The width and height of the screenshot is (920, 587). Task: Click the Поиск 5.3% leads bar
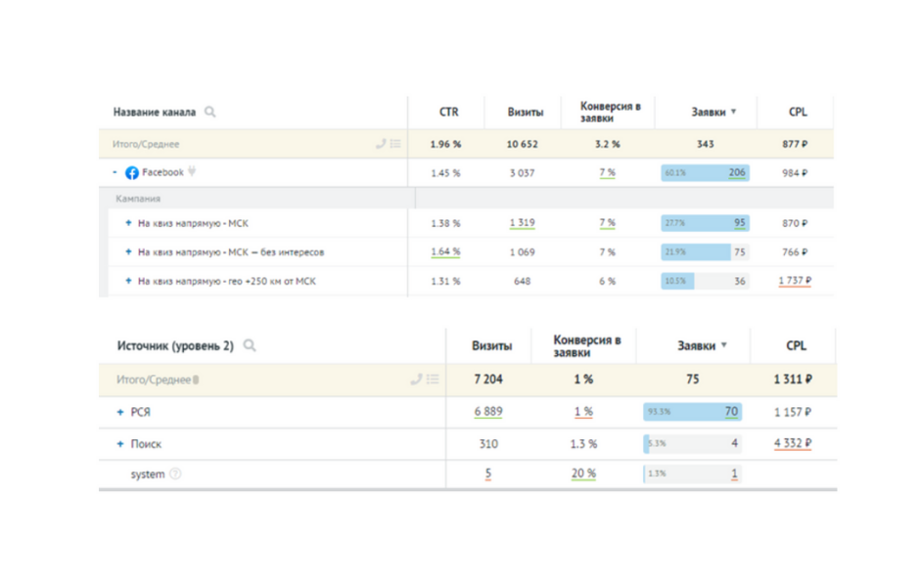click(x=692, y=443)
